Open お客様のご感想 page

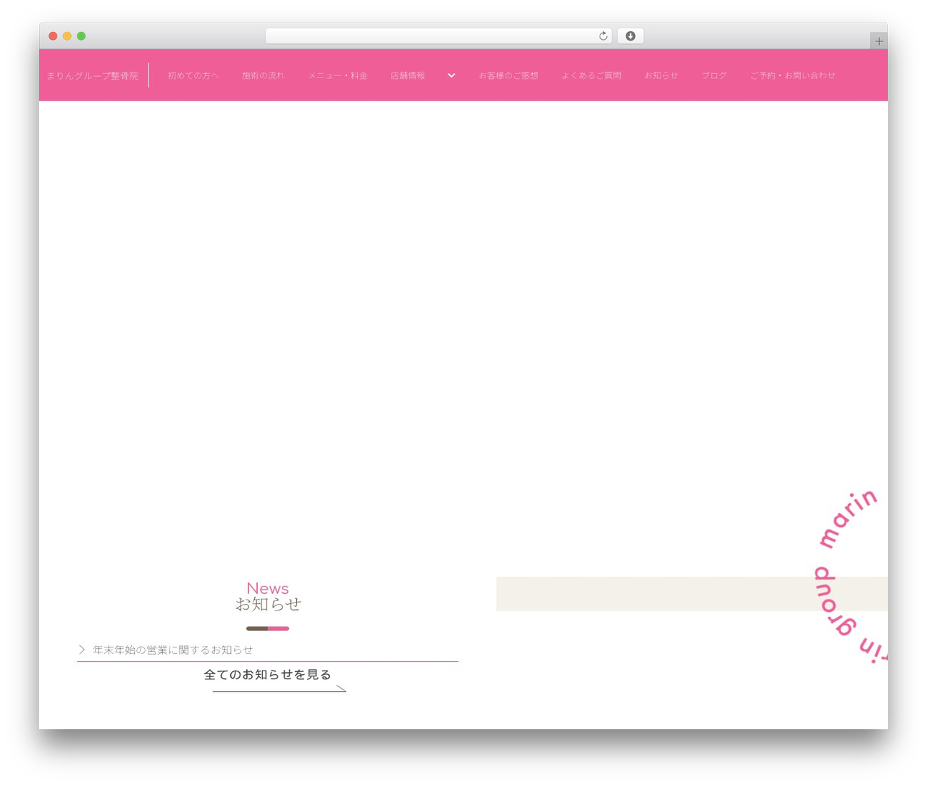pos(508,75)
